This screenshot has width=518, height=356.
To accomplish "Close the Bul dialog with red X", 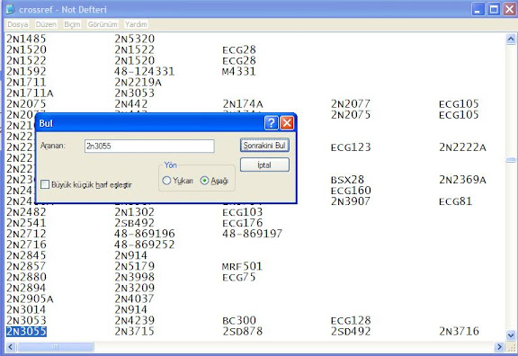I will (287, 123).
